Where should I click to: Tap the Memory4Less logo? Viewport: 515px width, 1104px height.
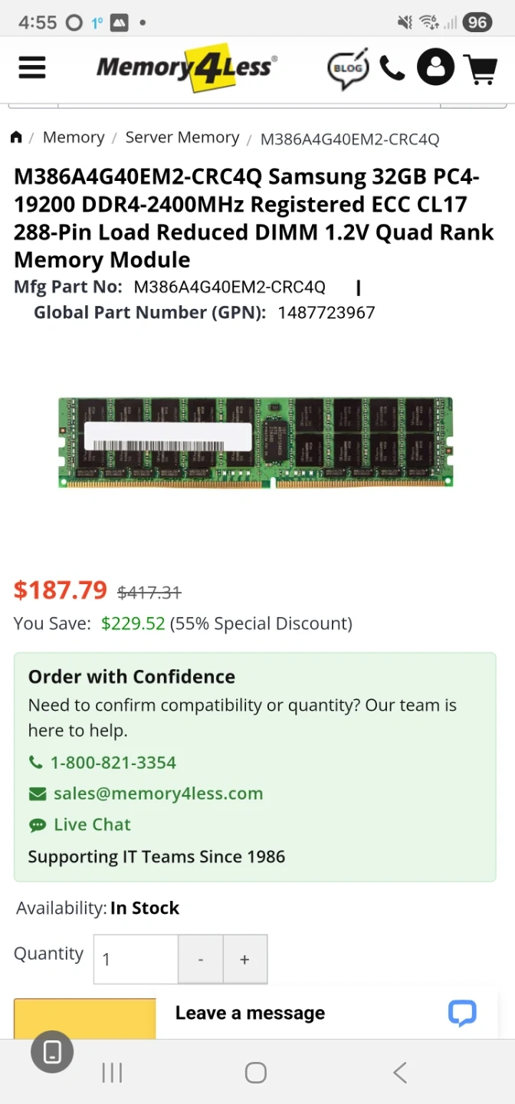coord(186,67)
